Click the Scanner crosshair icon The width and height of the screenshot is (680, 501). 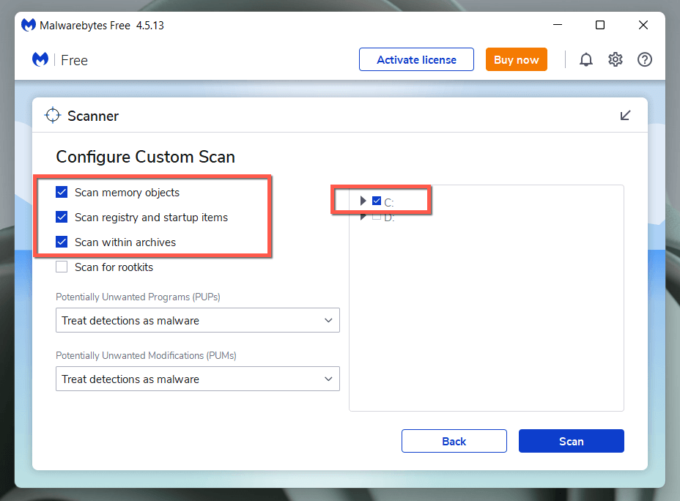coord(53,115)
